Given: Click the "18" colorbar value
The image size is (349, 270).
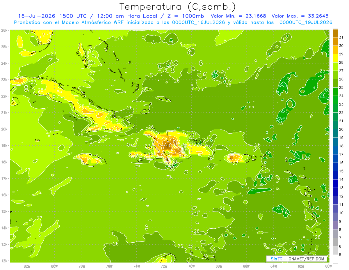Looking at the screenshot, I should (x=341, y=146).
